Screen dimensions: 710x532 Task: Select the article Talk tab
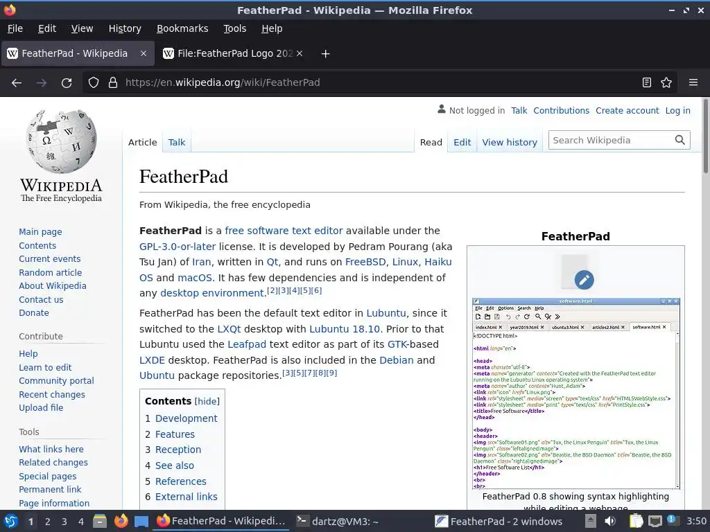tap(177, 142)
